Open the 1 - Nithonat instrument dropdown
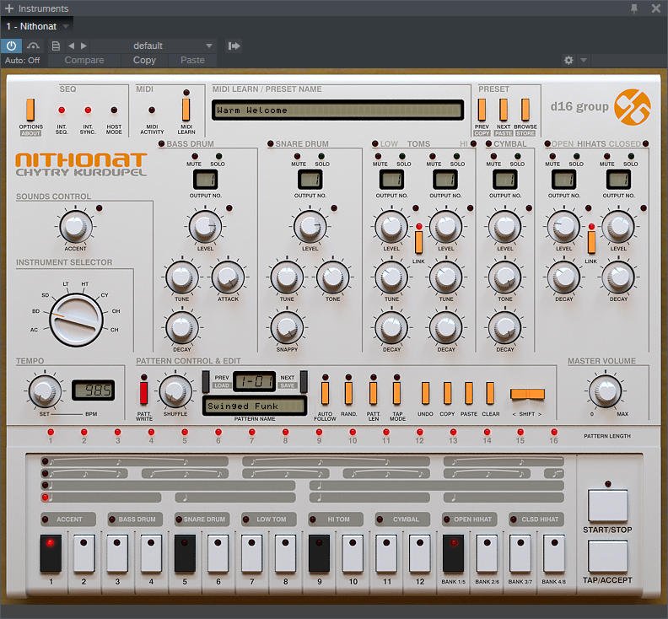The width and height of the screenshot is (668, 619). [x=65, y=26]
